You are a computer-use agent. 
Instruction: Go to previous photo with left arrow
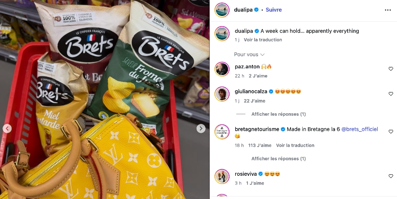tap(7, 129)
